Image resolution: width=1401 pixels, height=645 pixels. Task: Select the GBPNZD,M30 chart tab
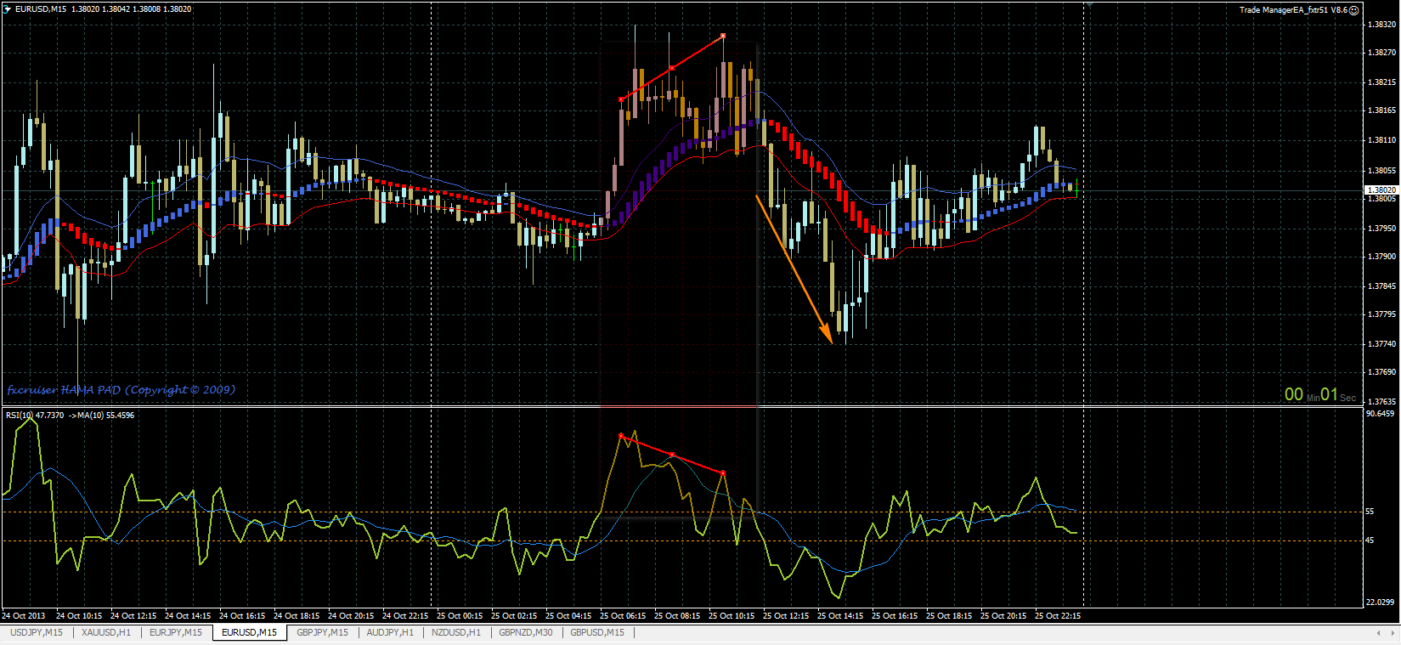pos(526,632)
